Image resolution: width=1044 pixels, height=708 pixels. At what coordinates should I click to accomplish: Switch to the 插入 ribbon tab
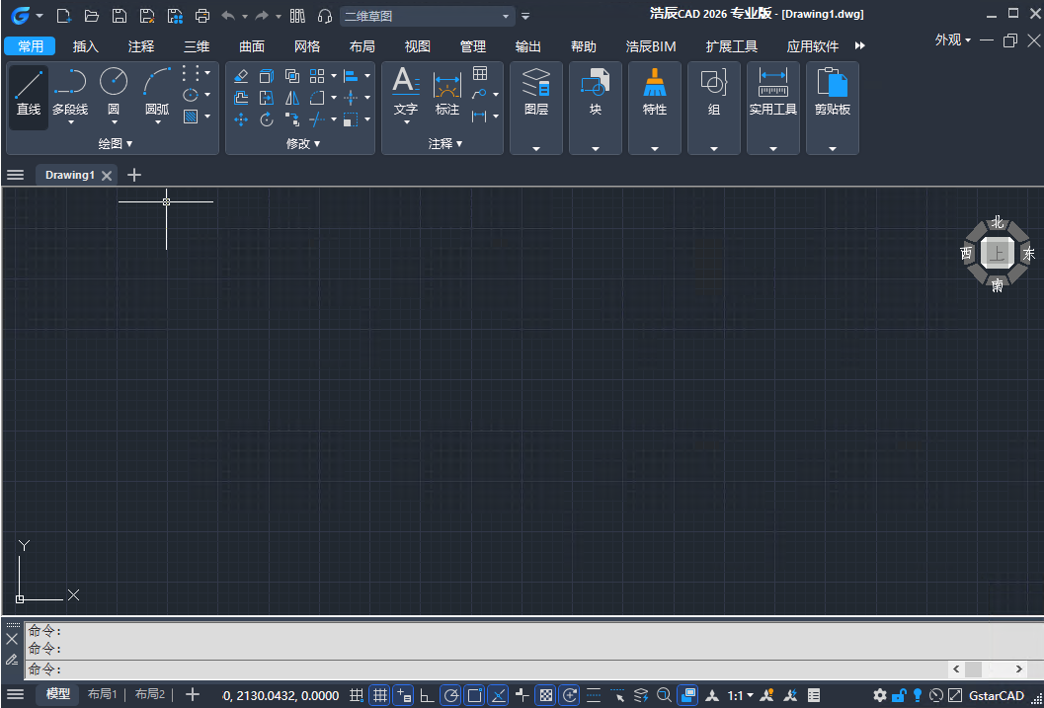[x=86, y=46]
